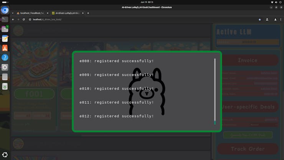Image resolution: width=284 pixels, height=160 pixels.
Task: Open the Show Apps Ubuntu logo
Action: [5, 155]
